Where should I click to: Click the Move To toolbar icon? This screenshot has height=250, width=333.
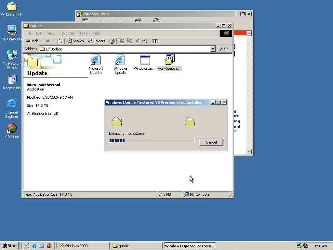pyautogui.click(x=121, y=41)
